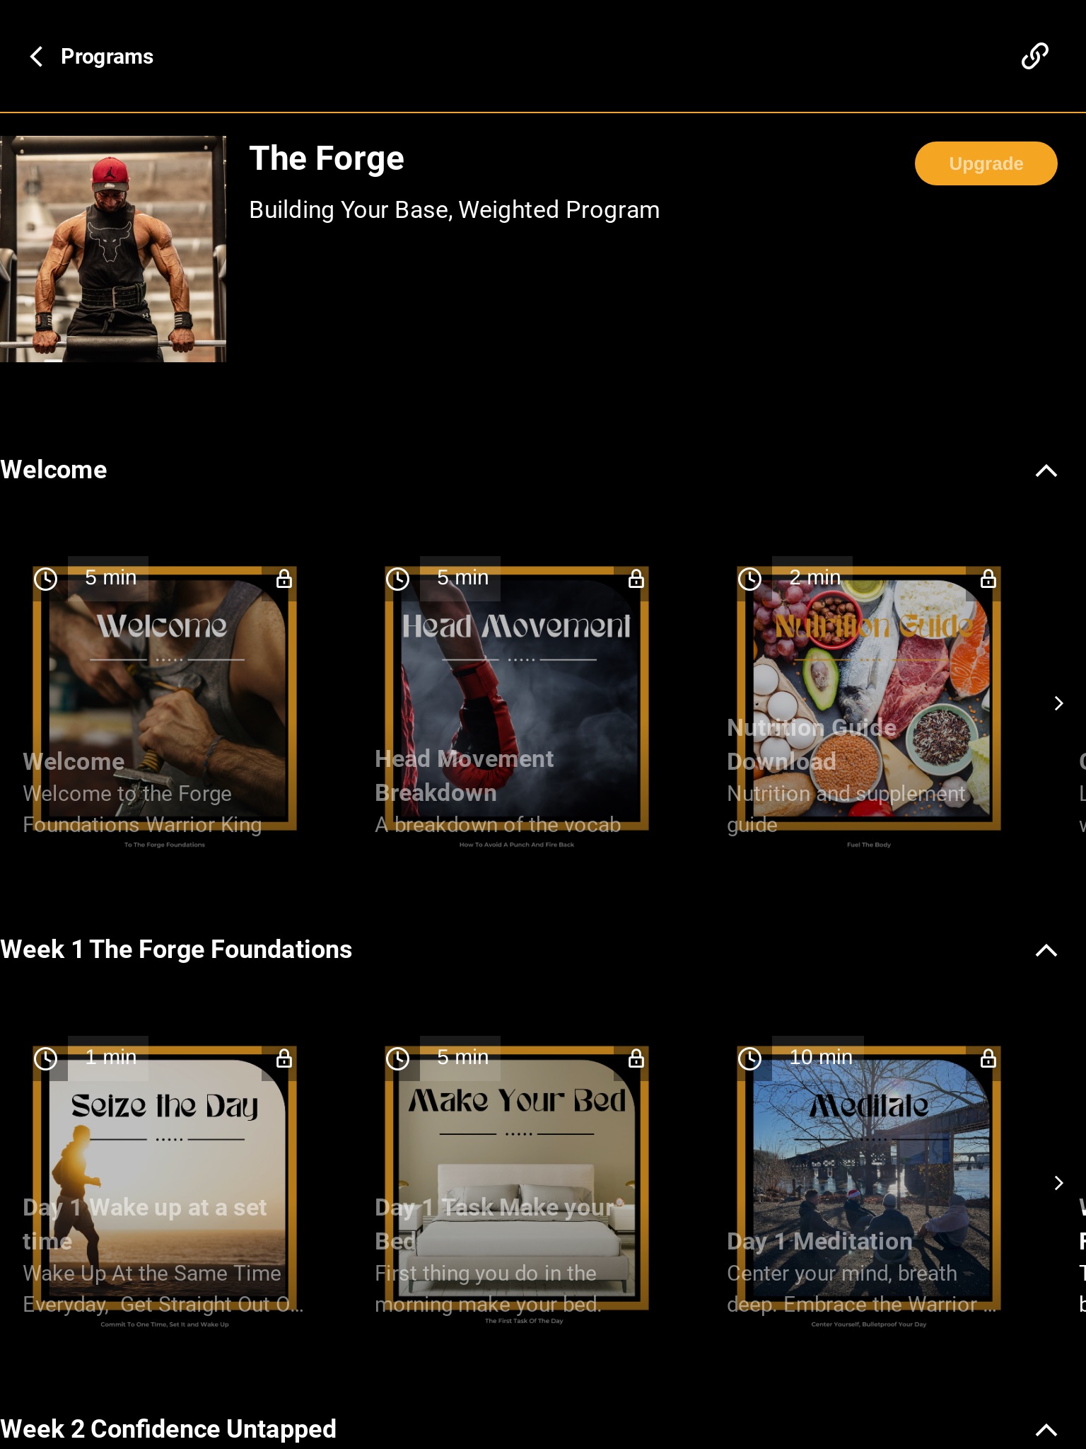1086x1449 pixels.
Task: Click 'Nutrition and supplement guide' description
Action: pos(846,809)
